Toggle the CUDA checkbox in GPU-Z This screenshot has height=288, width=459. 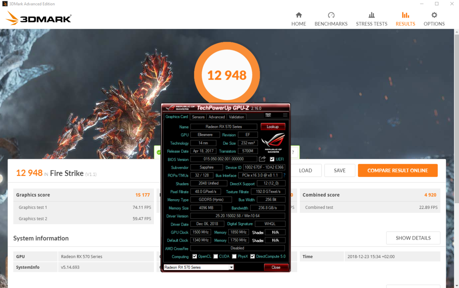pos(216,256)
